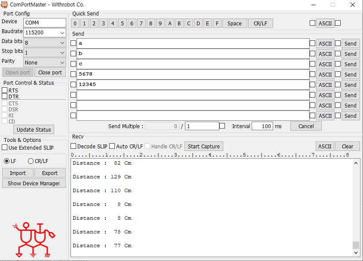Click the Export button
Image resolution: width=363 pixels, height=261 pixels.
pos(50,173)
